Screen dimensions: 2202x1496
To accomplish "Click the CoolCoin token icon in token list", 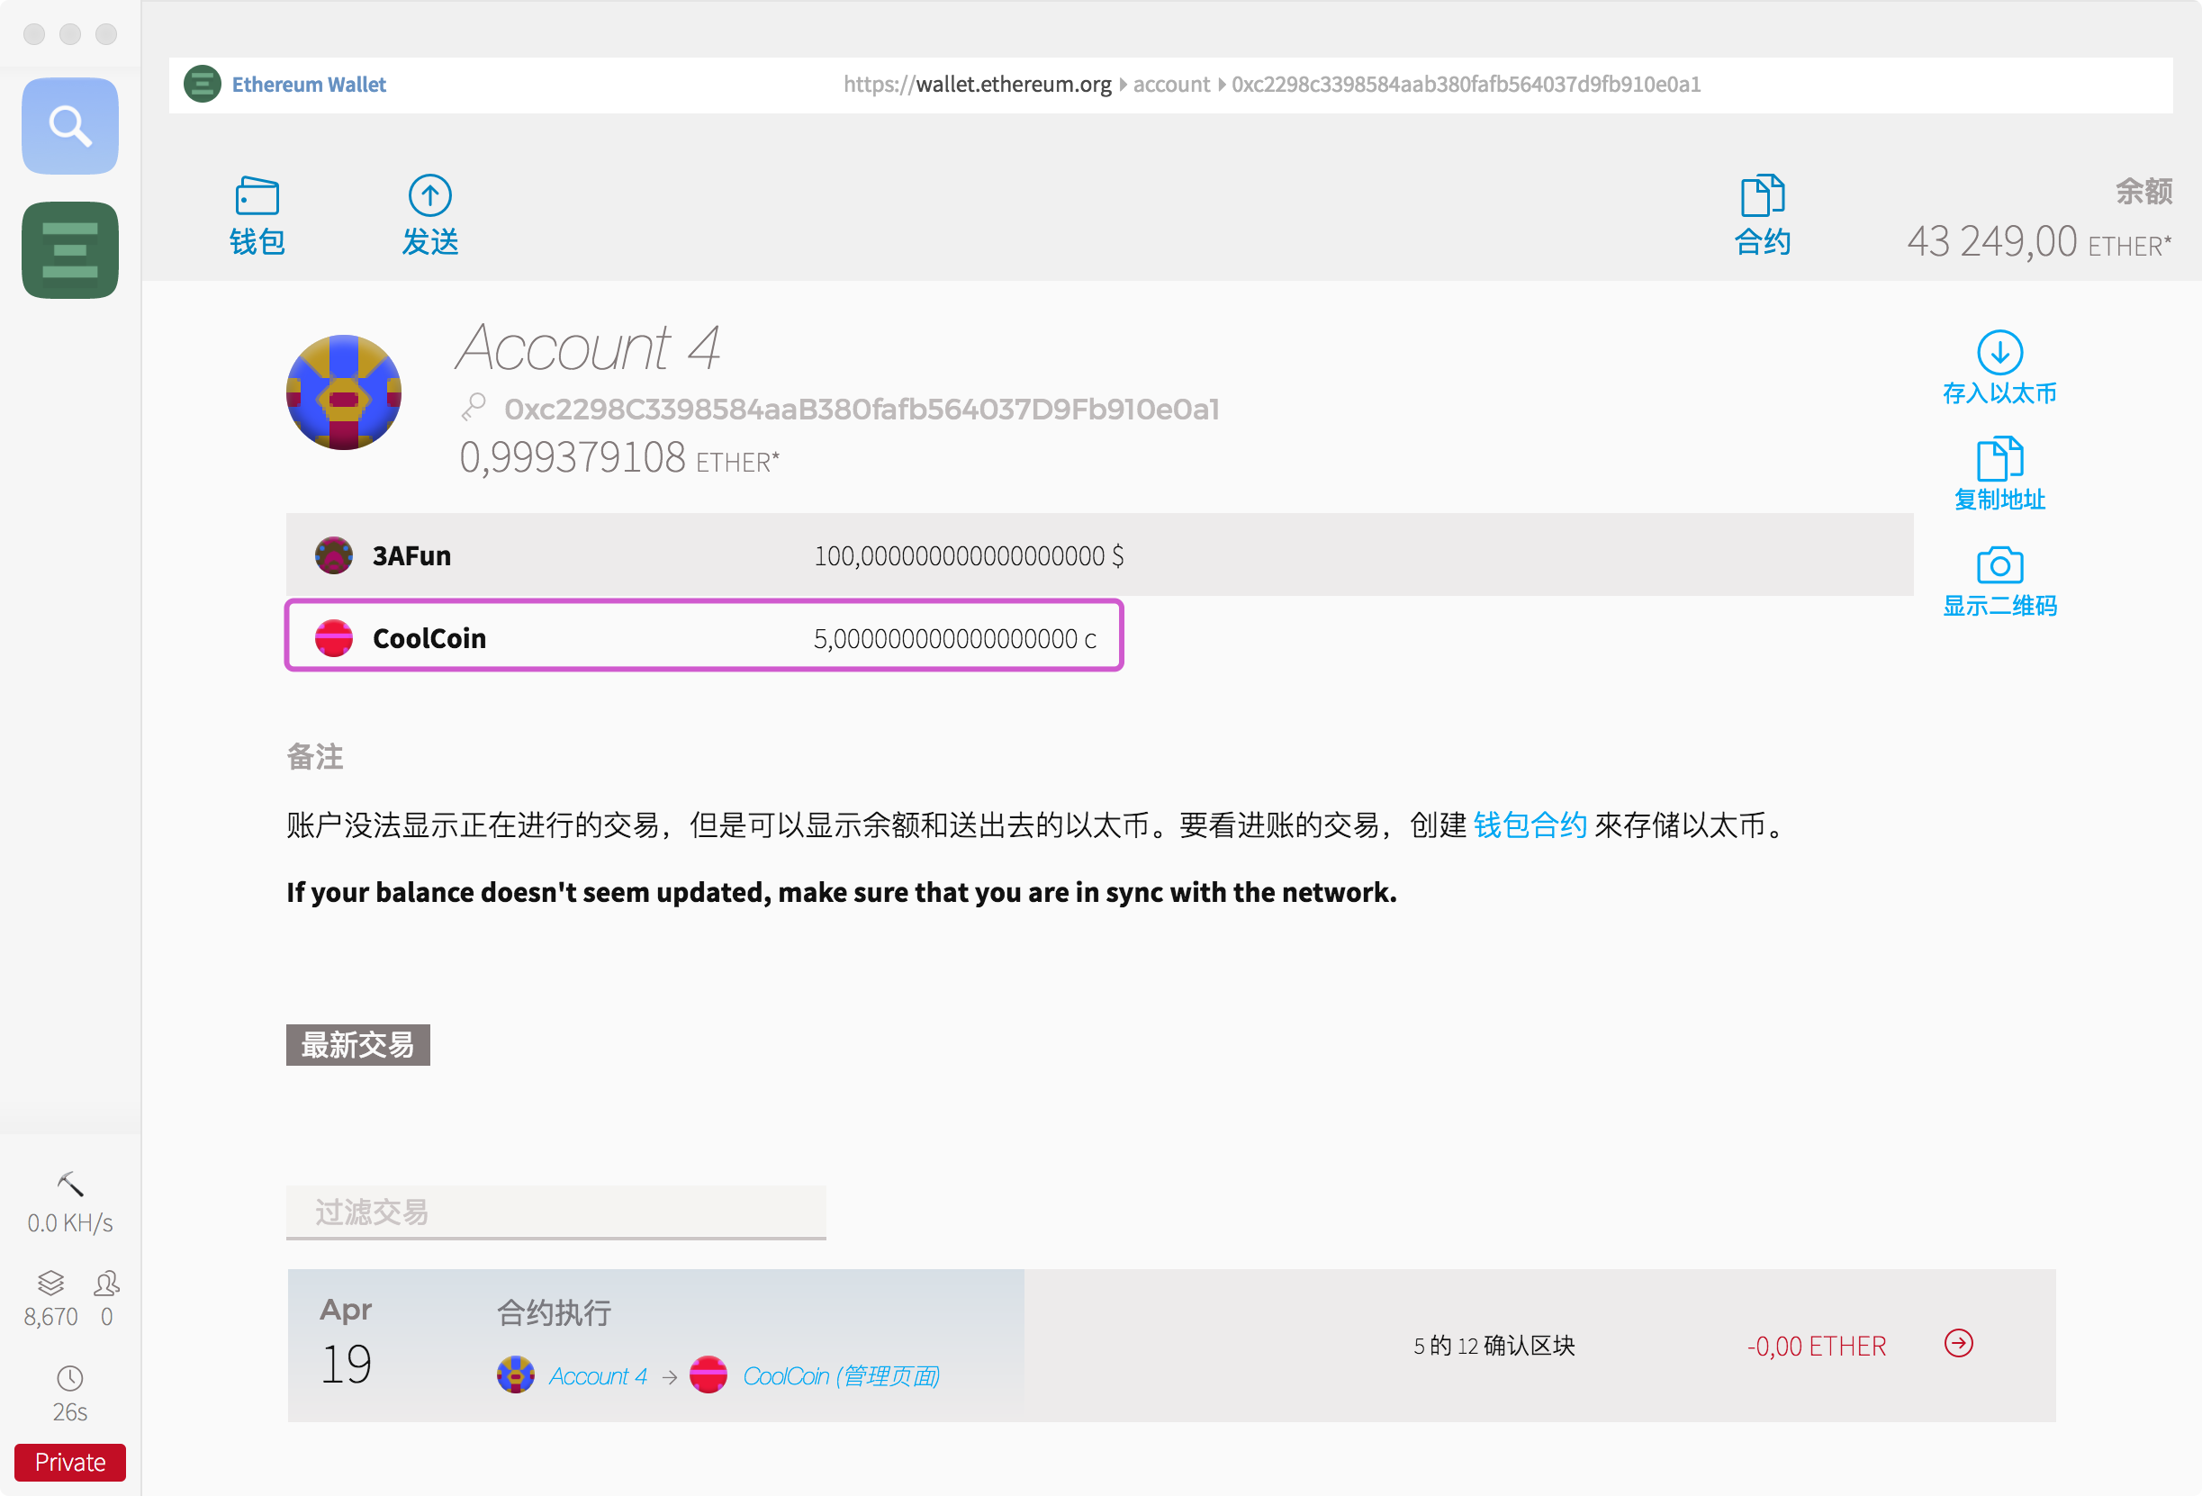I will click(x=333, y=638).
